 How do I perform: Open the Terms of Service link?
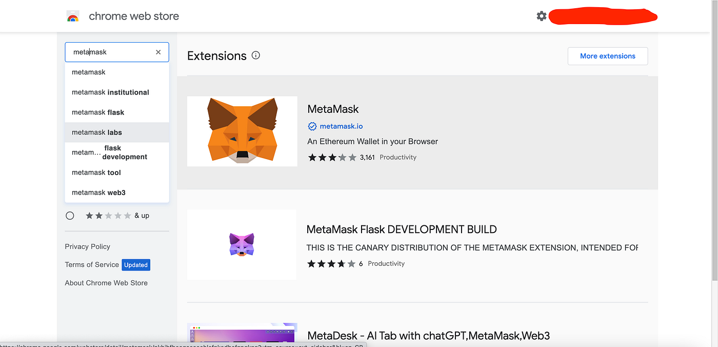coord(92,265)
